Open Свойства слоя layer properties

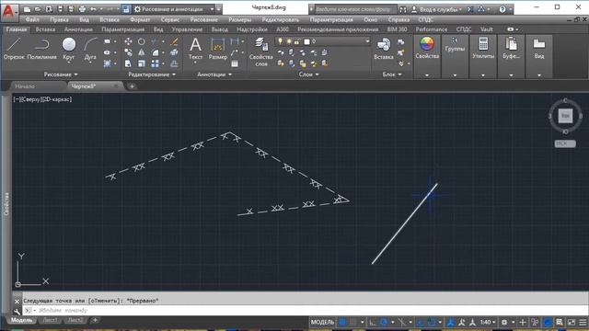261,51
